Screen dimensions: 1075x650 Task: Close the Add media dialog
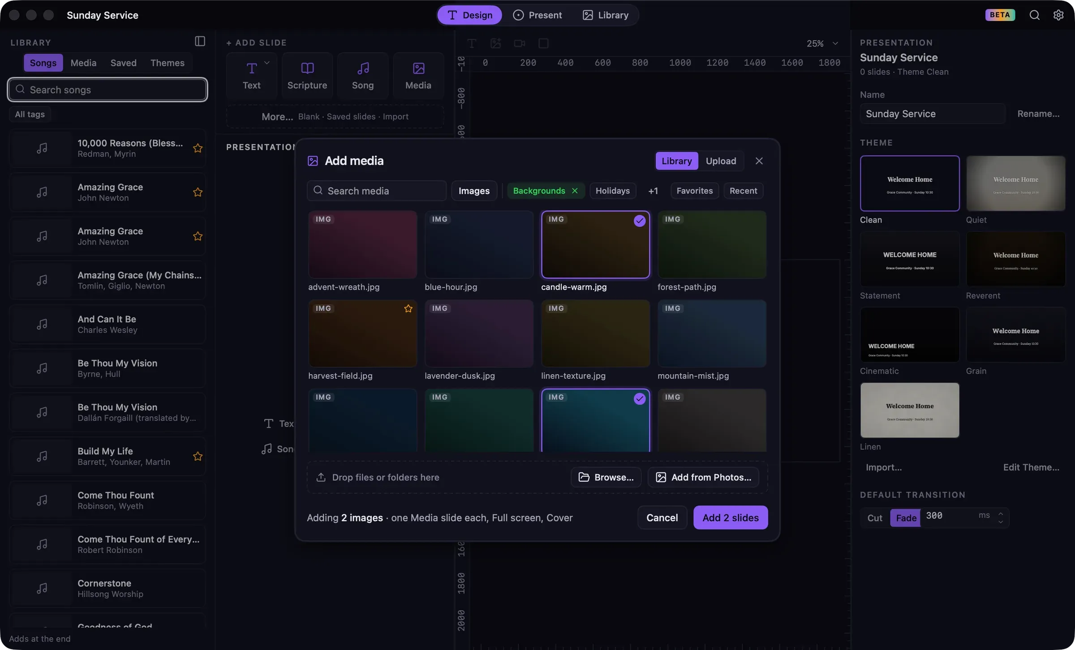click(759, 161)
